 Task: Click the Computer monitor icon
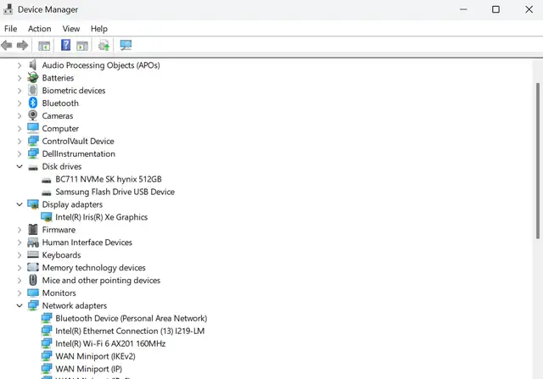click(33, 128)
